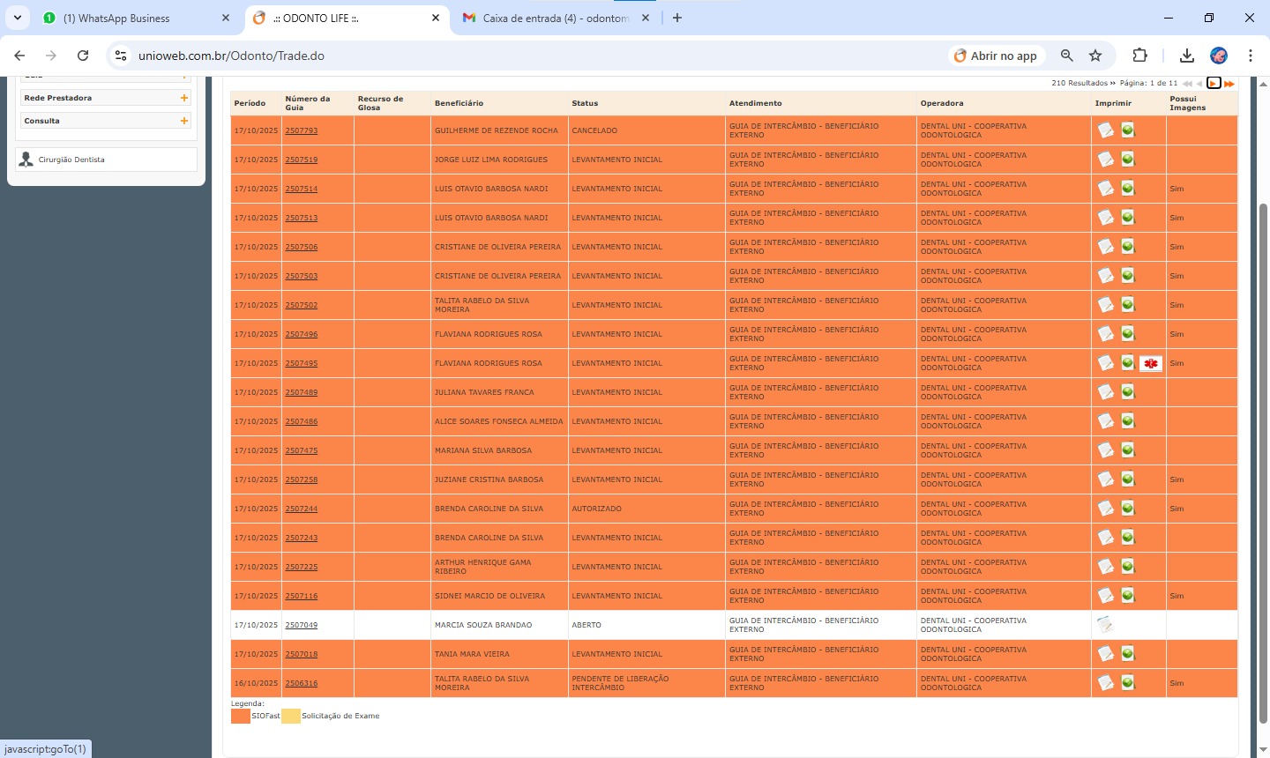Click green check icon for guide 2507519
The width and height of the screenshot is (1270, 758).
tap(1127, 160)
